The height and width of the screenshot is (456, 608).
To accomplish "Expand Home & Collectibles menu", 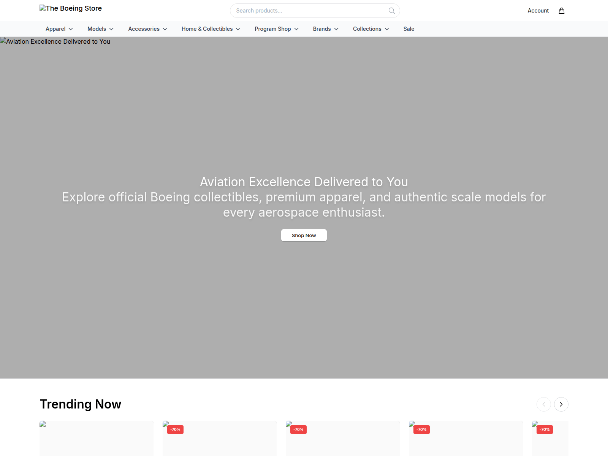I will click(211, 29).
